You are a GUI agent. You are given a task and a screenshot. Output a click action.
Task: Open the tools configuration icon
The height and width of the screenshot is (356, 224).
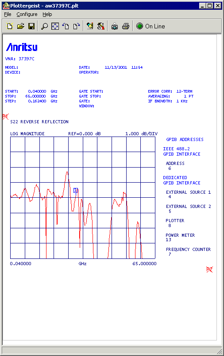tap(100, 26)
